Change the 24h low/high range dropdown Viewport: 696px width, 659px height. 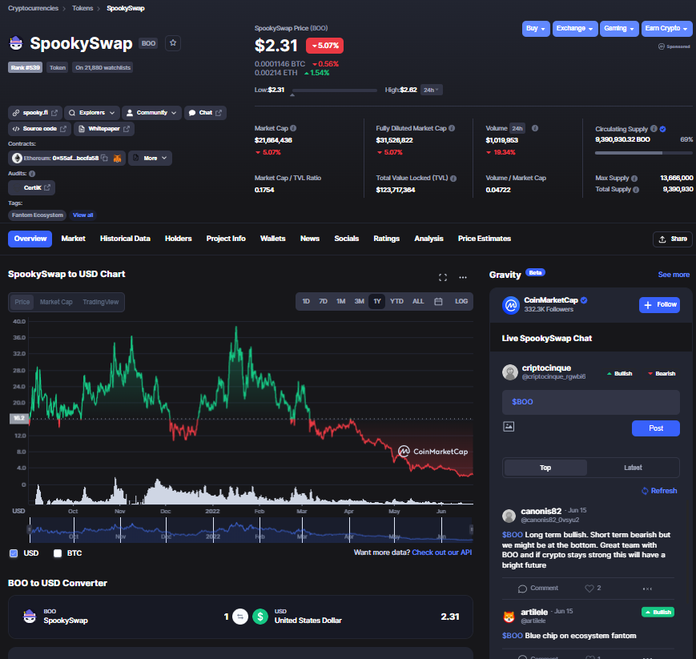(431, 90)
